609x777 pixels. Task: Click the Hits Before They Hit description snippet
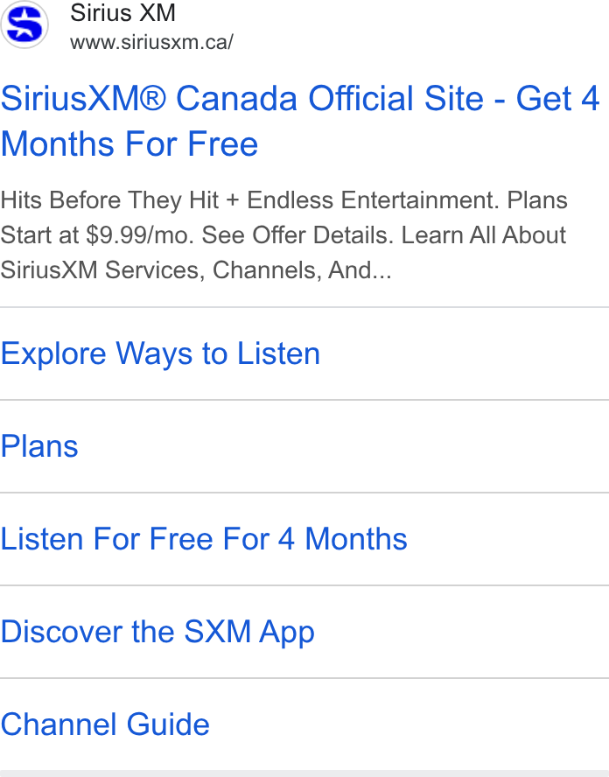click(x=283, y=234)
